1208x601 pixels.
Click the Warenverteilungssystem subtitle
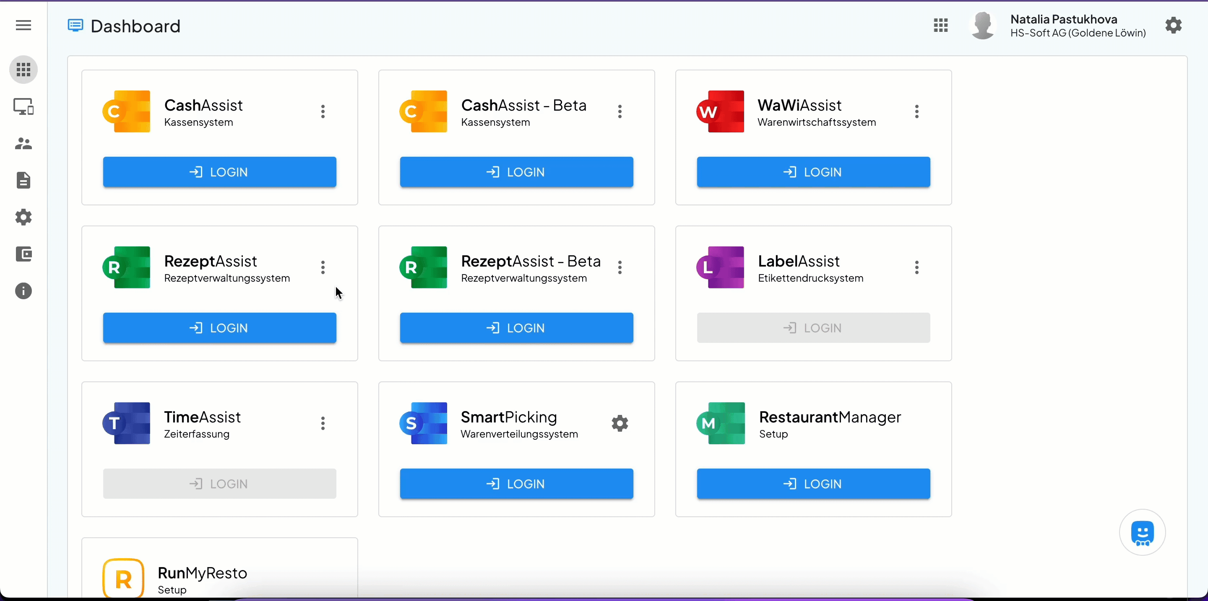[x=519, y=434]
